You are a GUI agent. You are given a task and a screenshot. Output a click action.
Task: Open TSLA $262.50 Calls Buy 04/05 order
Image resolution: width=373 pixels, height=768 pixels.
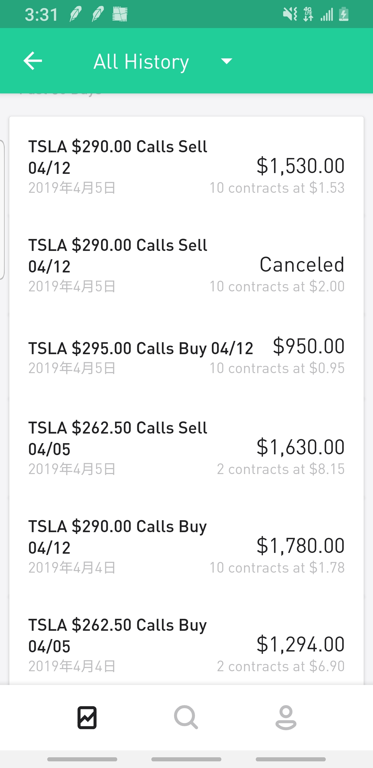(x=186, y=645)
